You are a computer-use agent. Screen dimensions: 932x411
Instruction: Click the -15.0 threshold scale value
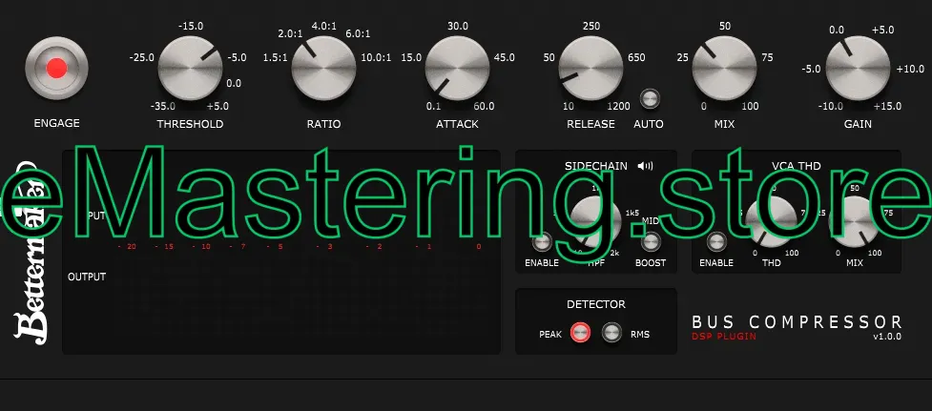point(190,26)
